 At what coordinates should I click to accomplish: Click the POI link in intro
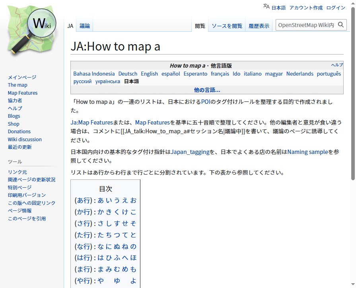click(x=205, y=101)
